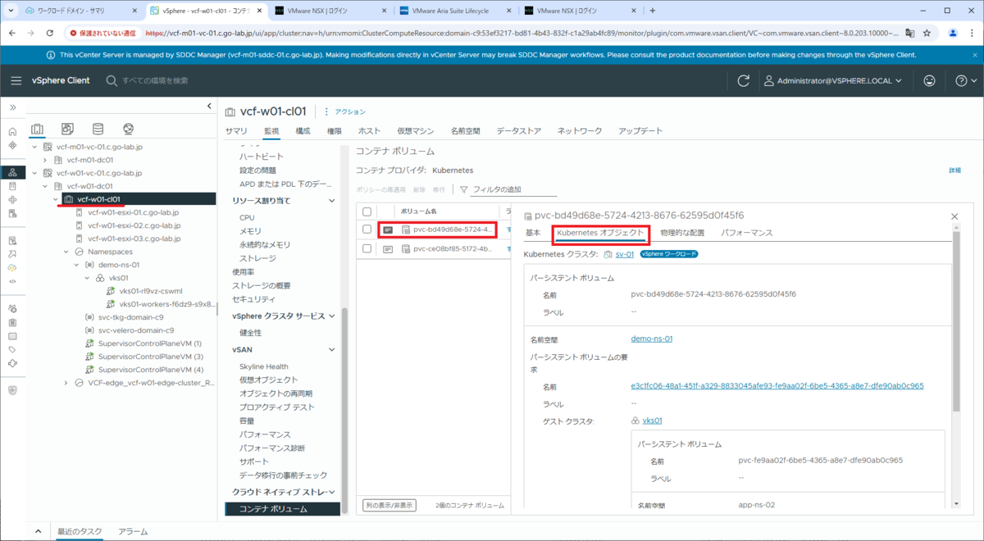
Task: Collapse the Namespaces tree node
Action: 66,252
